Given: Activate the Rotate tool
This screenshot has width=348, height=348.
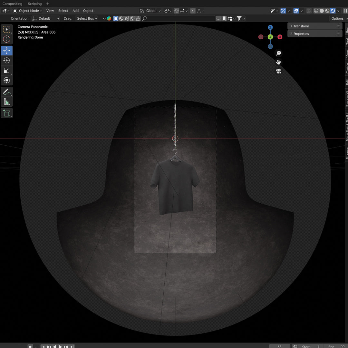Looking at the screenshot, I should pos(6,60).
